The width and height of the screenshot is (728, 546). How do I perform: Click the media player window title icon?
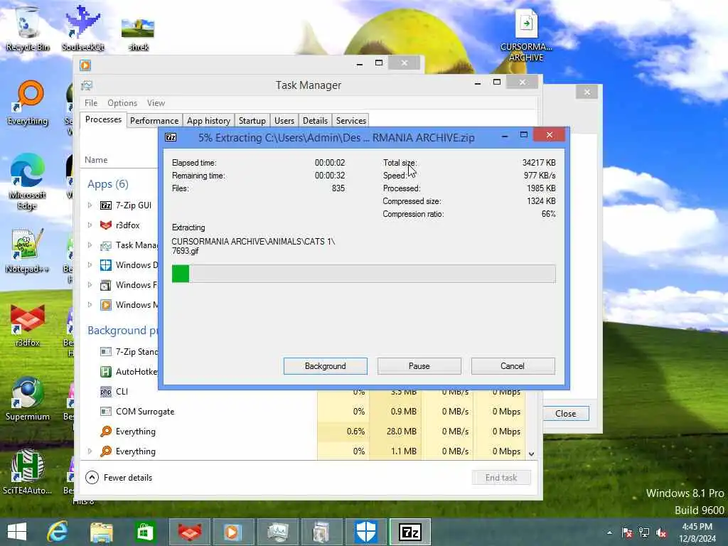pos(85,65)
